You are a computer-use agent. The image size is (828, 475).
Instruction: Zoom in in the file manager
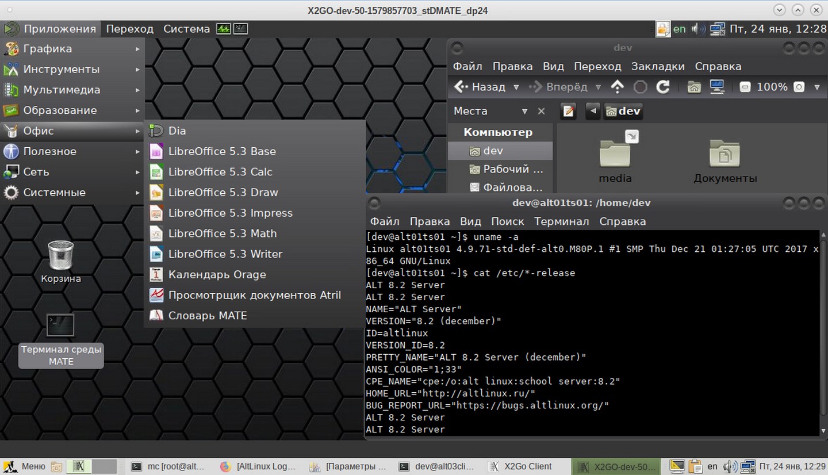pyautogui.click(x=799, y=87)
